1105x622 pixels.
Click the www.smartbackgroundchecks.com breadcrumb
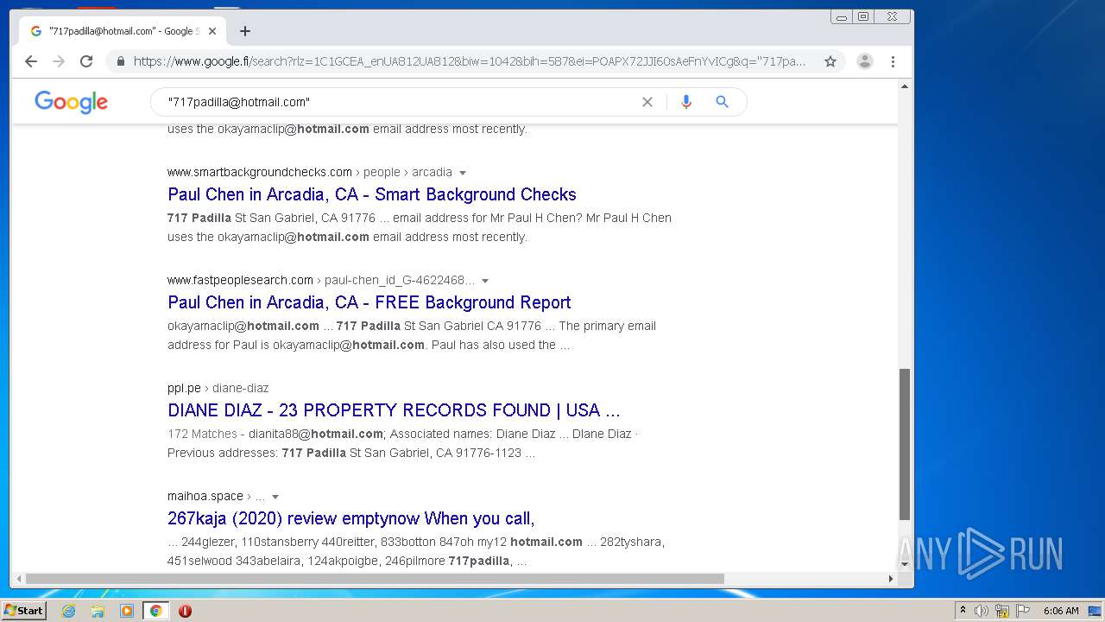[260, 172]
